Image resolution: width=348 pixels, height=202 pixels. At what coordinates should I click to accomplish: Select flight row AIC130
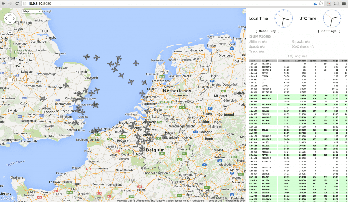coord(298,187)
